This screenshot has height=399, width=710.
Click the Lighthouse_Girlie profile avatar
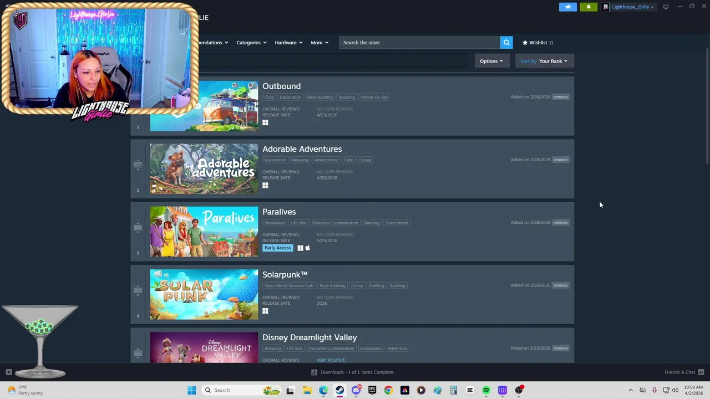pyautogui.click(x=606, y=7)
